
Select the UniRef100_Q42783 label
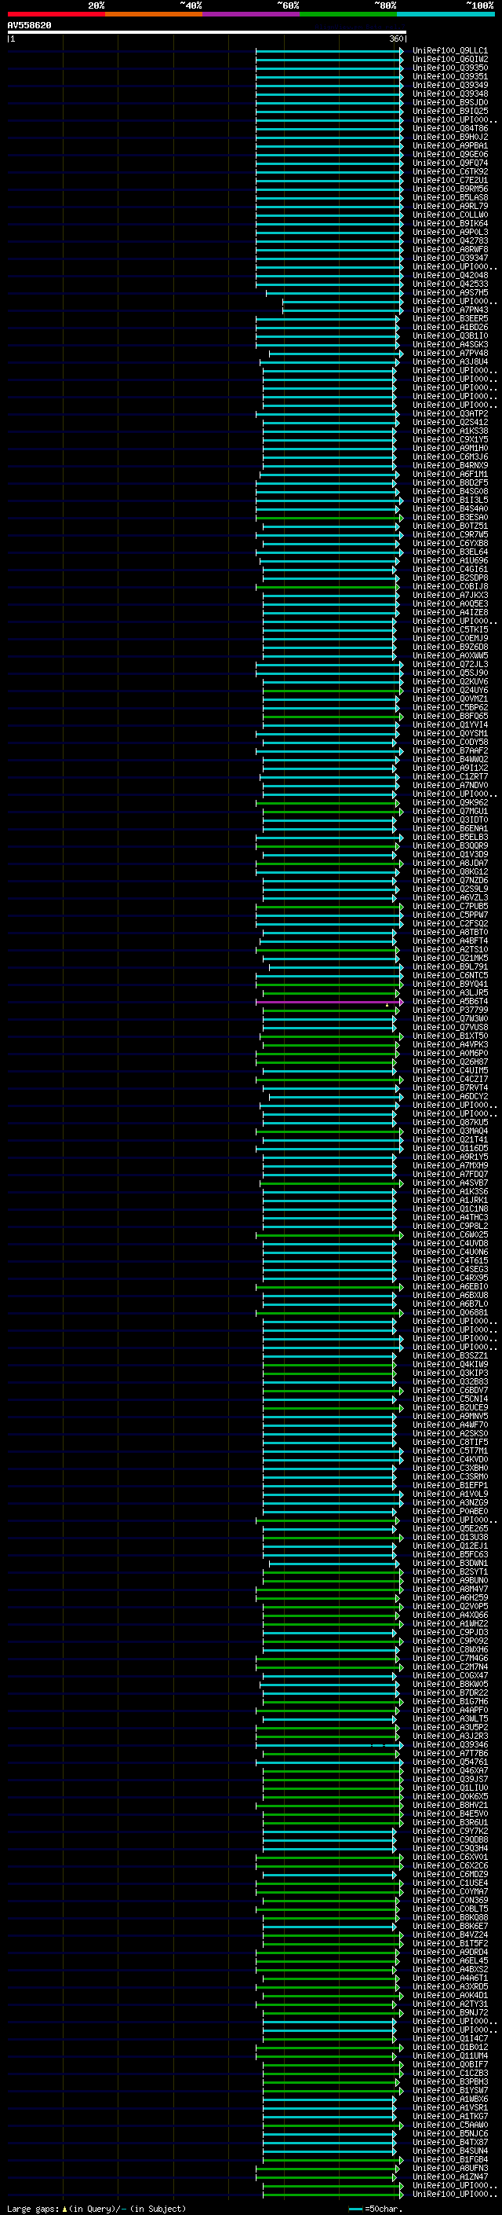click(x=449, y=240)
